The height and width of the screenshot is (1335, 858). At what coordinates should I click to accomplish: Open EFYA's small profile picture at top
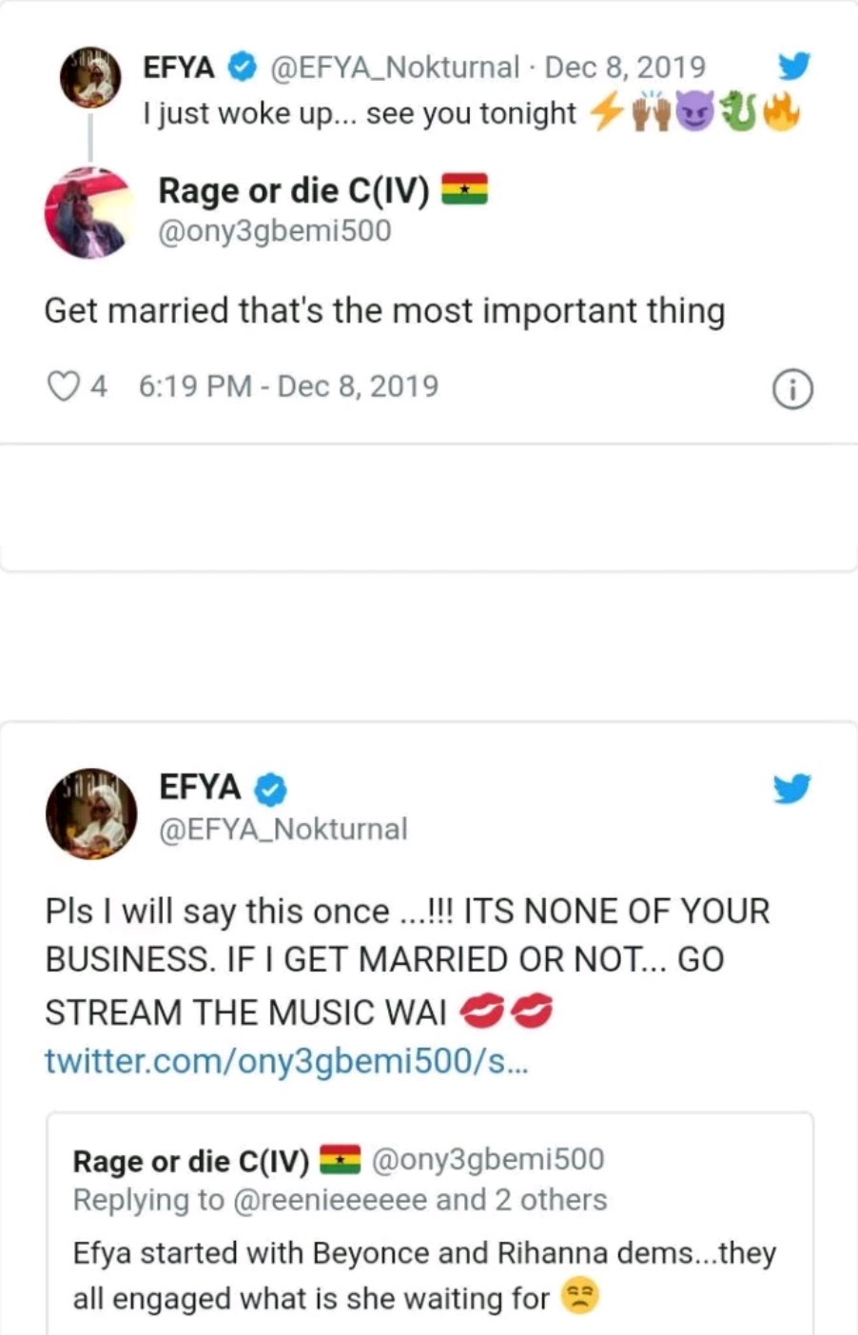pos(90,76)
